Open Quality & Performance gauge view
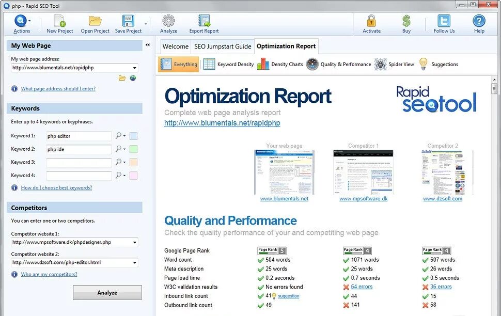501x316 pixels. pyautogui.click(x=339, y=64)
